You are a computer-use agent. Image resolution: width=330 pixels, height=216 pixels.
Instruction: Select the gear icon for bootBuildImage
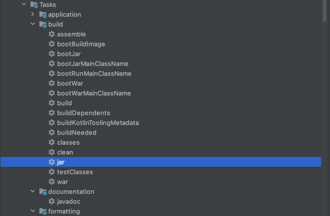(52, 44)
